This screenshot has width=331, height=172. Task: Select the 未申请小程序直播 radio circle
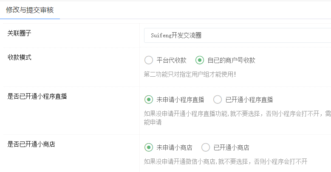(x=149, y=100)
